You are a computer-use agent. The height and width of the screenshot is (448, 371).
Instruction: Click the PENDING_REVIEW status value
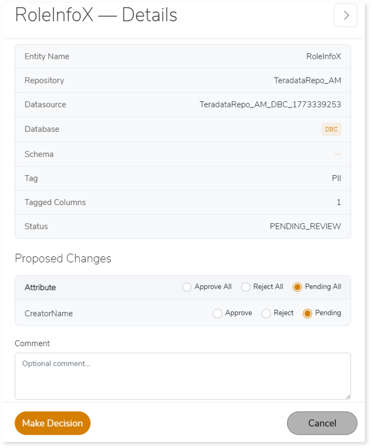305,226
